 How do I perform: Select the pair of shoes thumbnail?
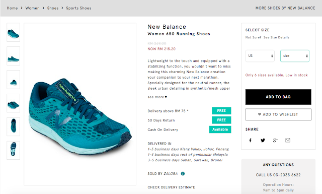pos(14,103)
